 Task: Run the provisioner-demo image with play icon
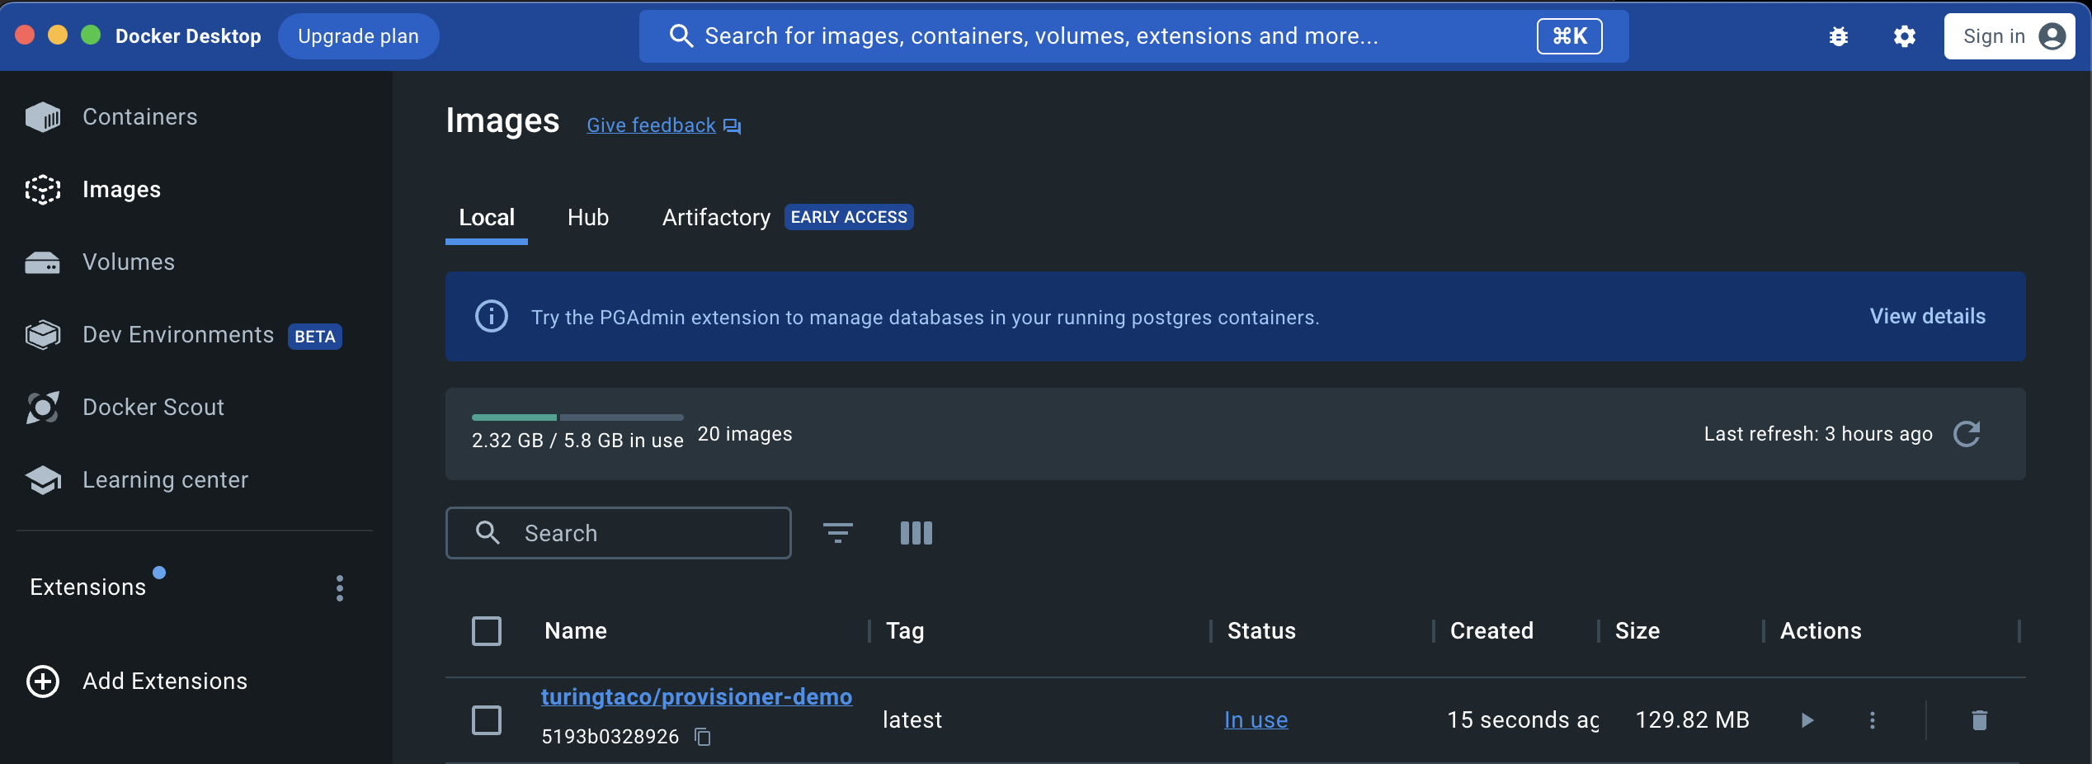pos(1807,720)
